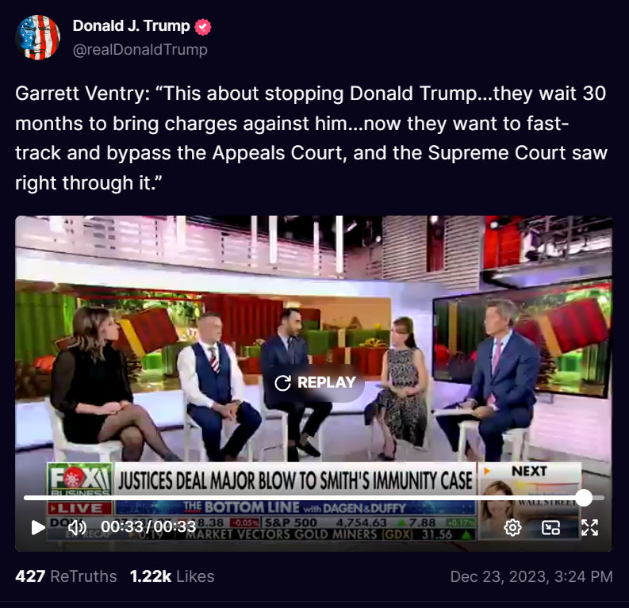Viewport: 629px width, 608px height.
Task: Open the Donald J. Trump display name
Action: tap(131, 25)
